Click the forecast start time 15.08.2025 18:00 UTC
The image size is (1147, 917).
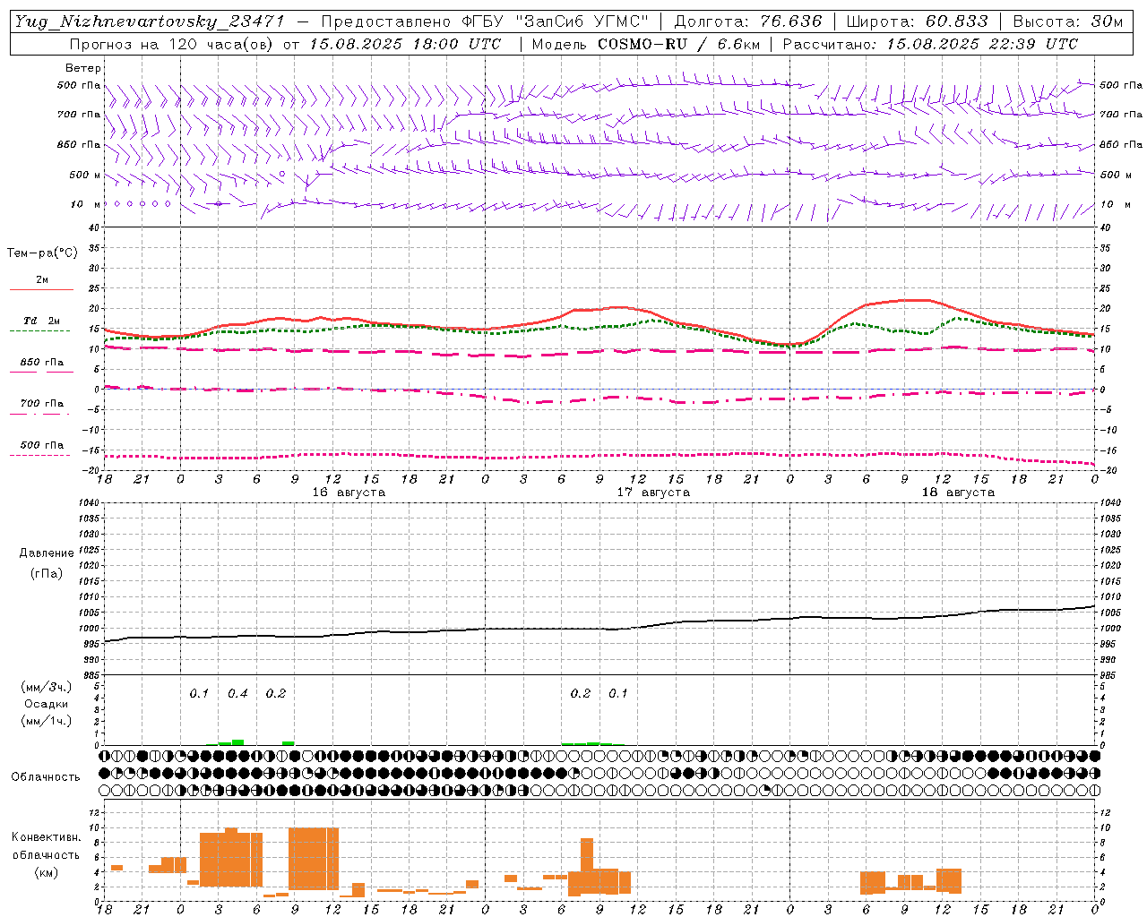[405, 44]
